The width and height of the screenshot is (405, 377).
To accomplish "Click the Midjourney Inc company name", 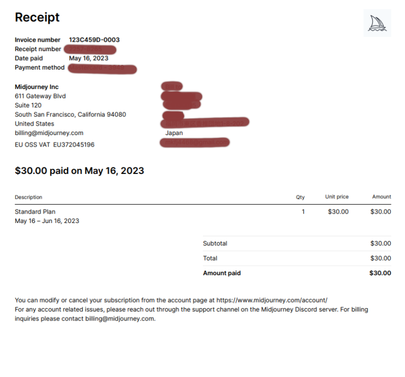I will pyautogui.click(x=37, y=87).
